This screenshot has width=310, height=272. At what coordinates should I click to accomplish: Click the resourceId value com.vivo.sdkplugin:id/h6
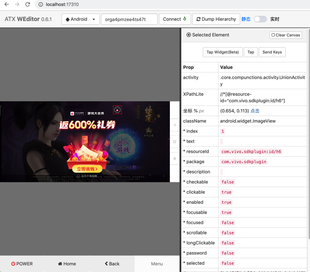tap(251, 152)
